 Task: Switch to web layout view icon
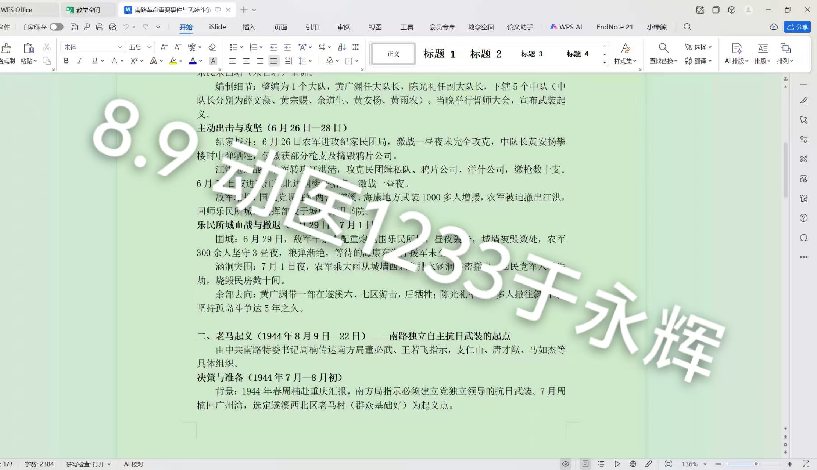[633, 464]
